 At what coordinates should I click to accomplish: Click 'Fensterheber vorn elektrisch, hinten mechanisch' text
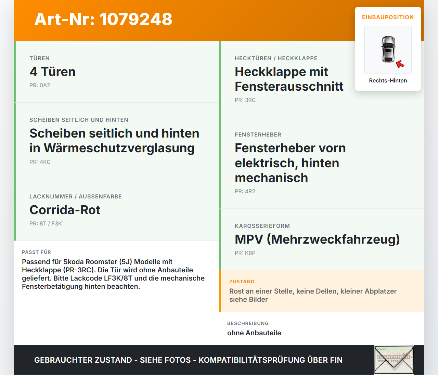point(290,163)
